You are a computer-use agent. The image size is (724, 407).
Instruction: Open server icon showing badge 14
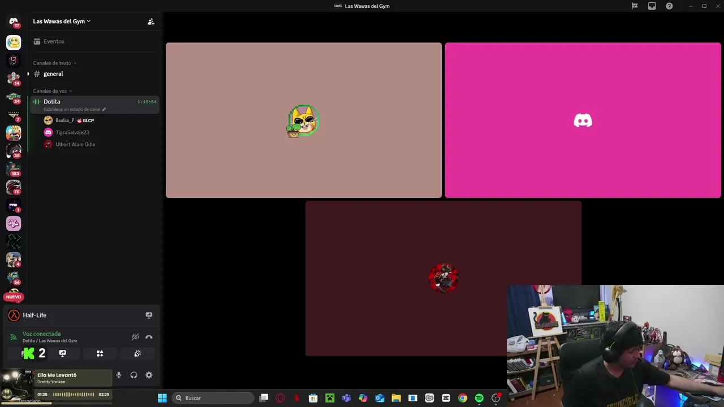[14, 79]
